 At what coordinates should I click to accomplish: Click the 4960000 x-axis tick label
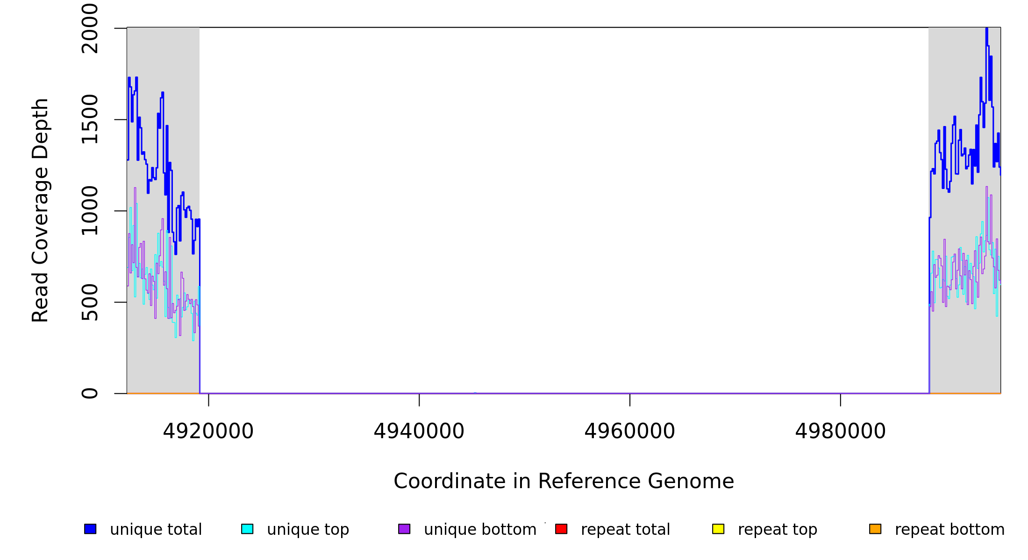pos(630,431)
